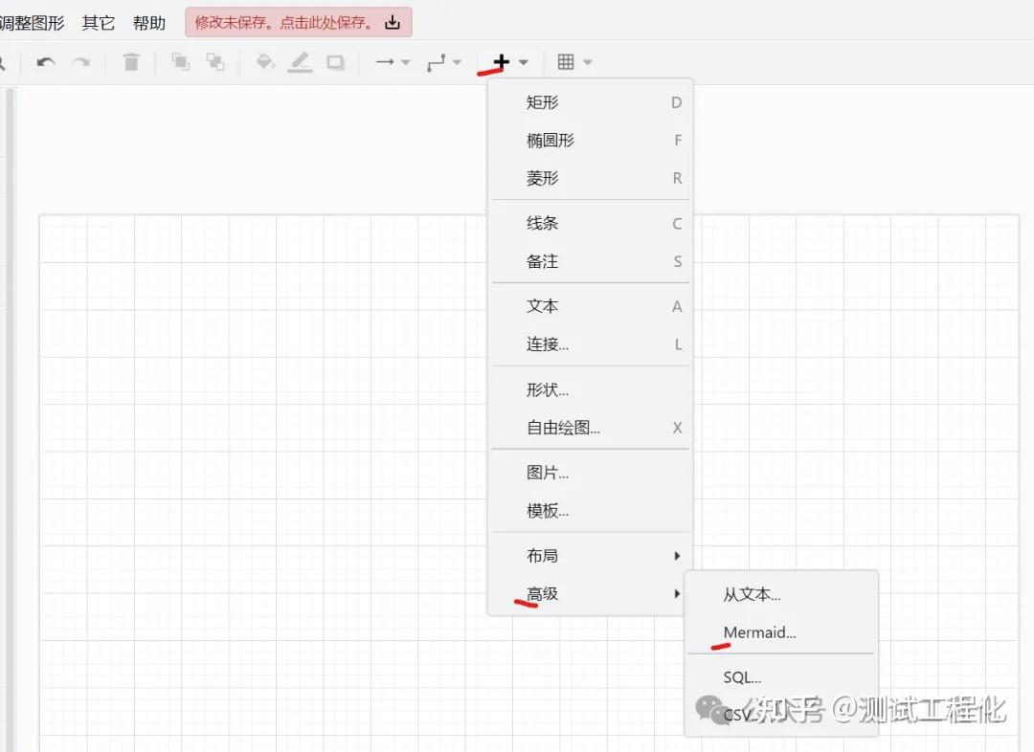Open the 调整图形 menu
Image resolution: width=1034 pixels, height=752 pixels.
click(32, 23)
